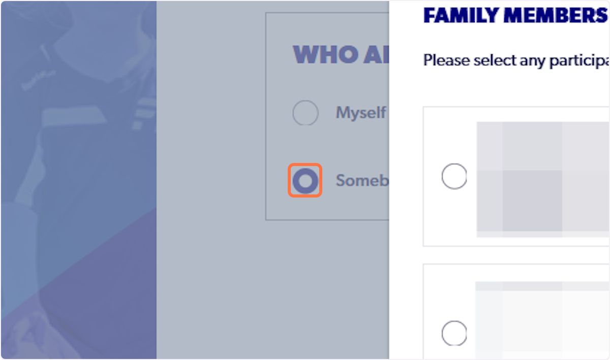Viewport: 610px width, 360px height.
Task: Click the Myself label text
Action: (360, 113)
